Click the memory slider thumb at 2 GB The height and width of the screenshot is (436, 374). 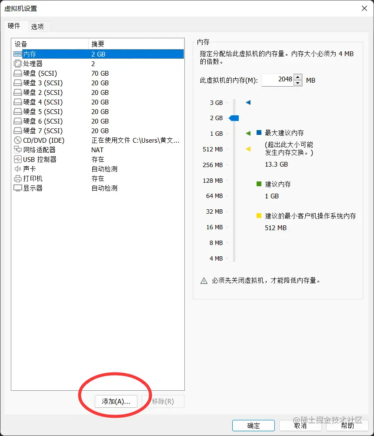click(234, 118)
